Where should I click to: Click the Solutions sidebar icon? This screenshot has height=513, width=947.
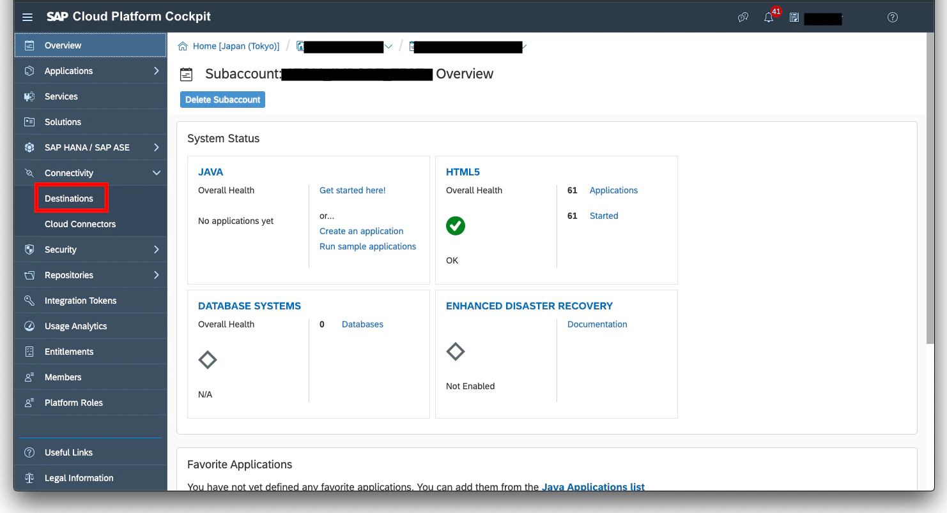tap(29, 122)
